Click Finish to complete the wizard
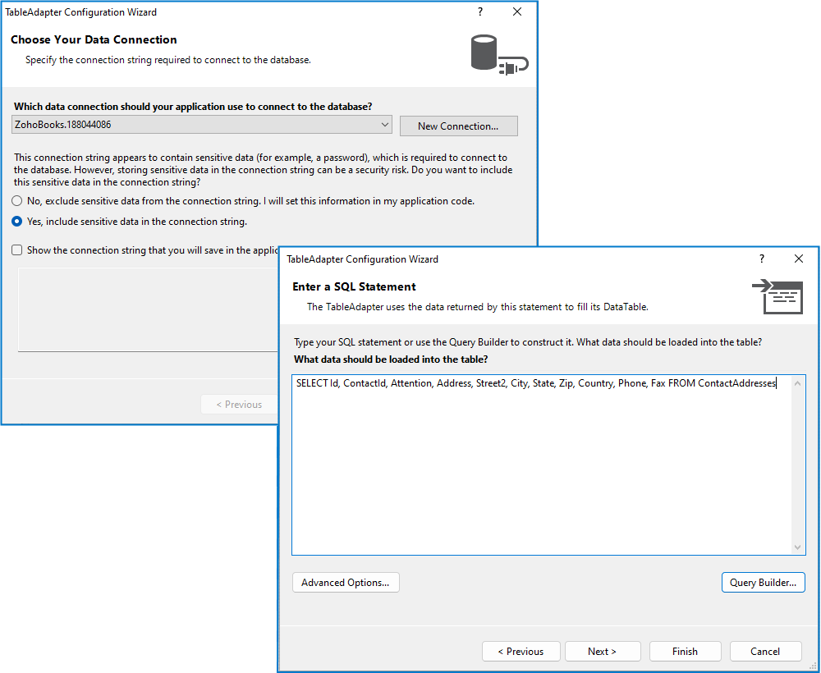Viewport: 821px width, 673px height. [685, 652]
